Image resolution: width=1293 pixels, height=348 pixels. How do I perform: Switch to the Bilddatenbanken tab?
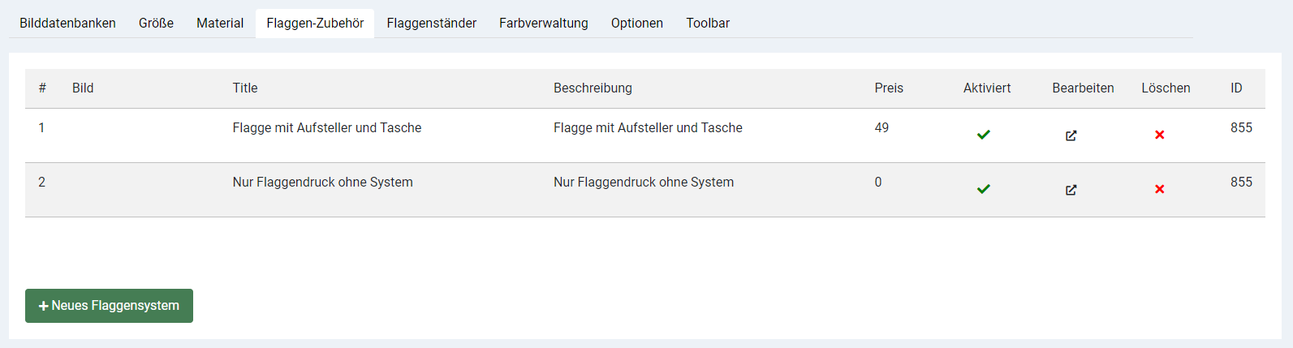click(x=67, y=24)
